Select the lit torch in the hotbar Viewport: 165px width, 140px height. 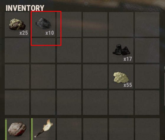(43, 129)
